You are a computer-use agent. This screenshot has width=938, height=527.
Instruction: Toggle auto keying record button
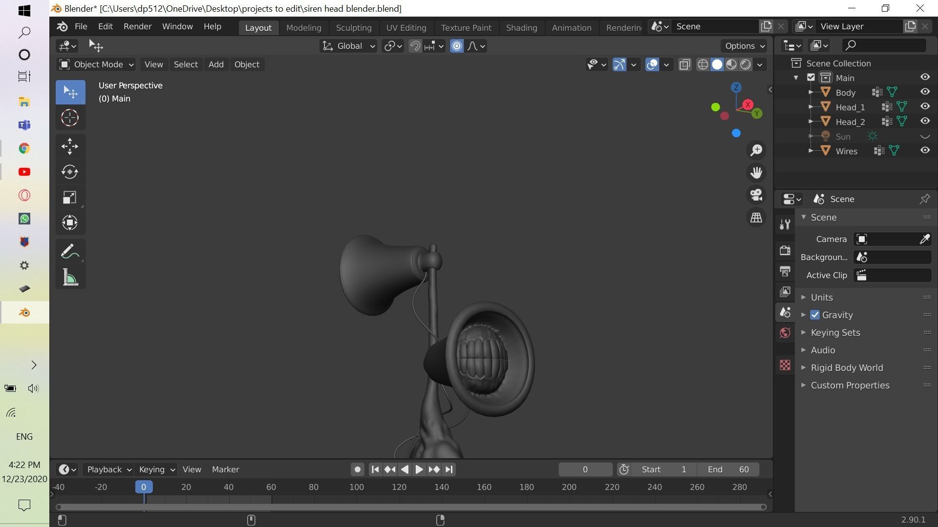[x=358, y=469]
